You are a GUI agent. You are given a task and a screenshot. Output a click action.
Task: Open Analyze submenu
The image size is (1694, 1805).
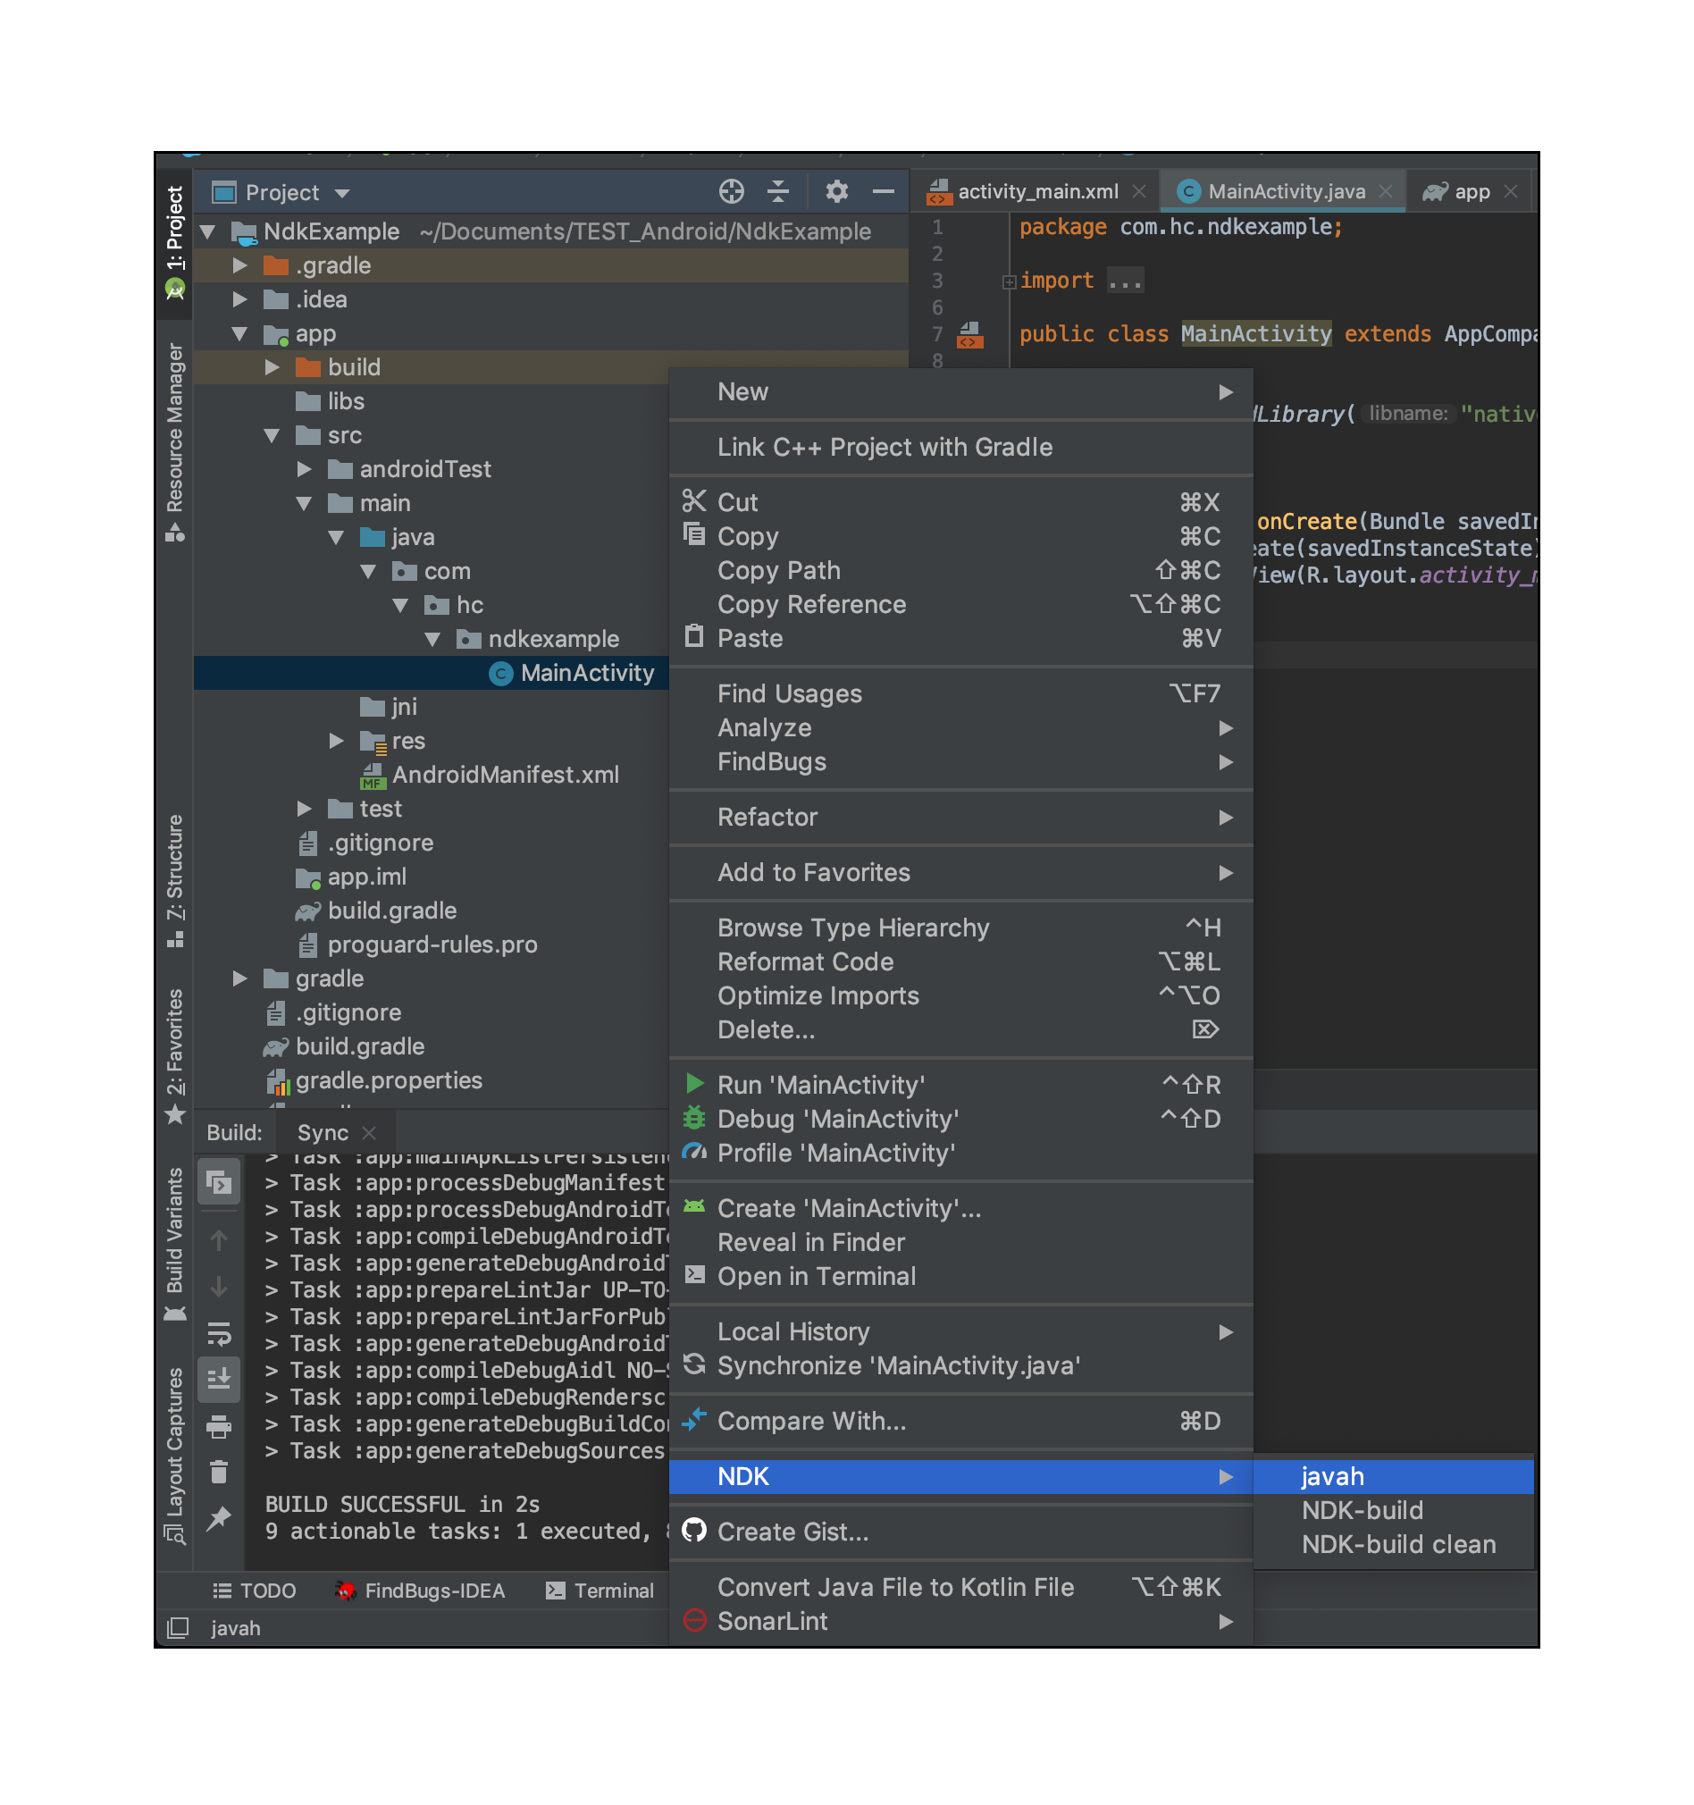point(960,728)
